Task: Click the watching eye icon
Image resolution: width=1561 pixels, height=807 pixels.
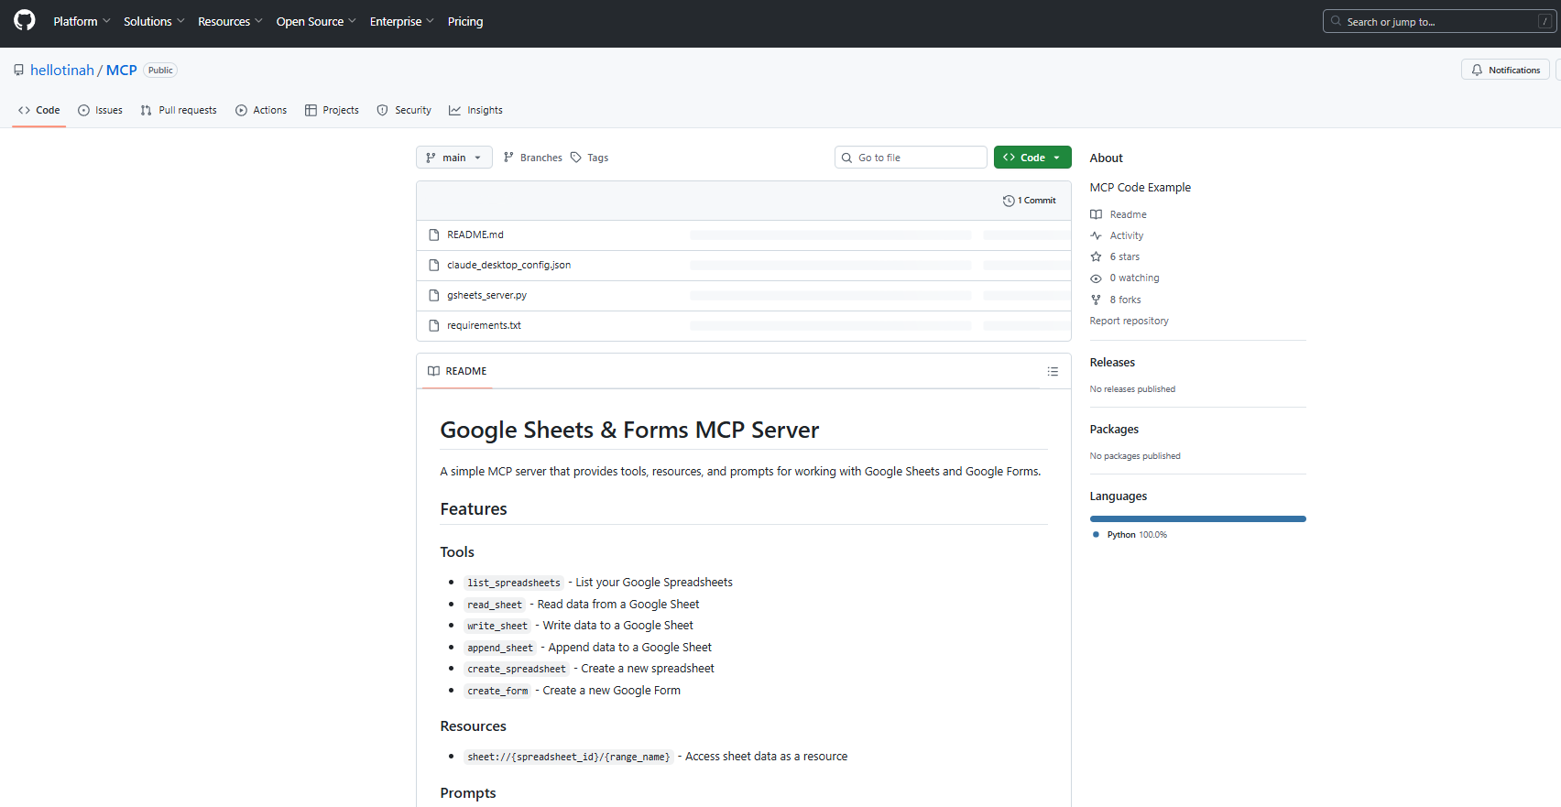Action: [x=1096, y=278]
